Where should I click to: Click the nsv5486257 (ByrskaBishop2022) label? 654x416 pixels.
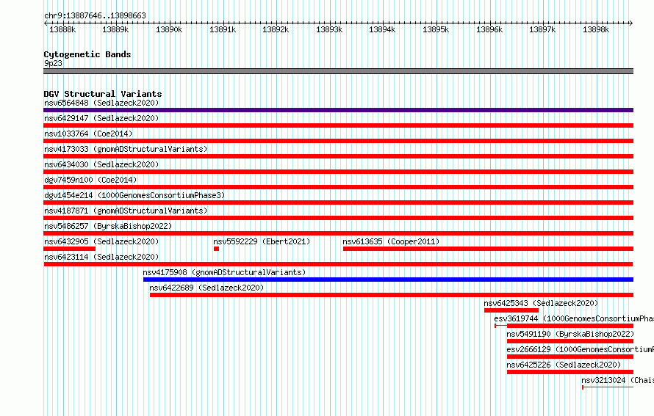[x=108, y=226]
